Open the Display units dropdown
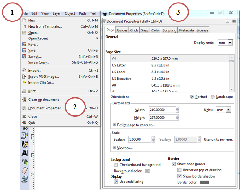This screenshot has height=194, width=244. (230, 43)
